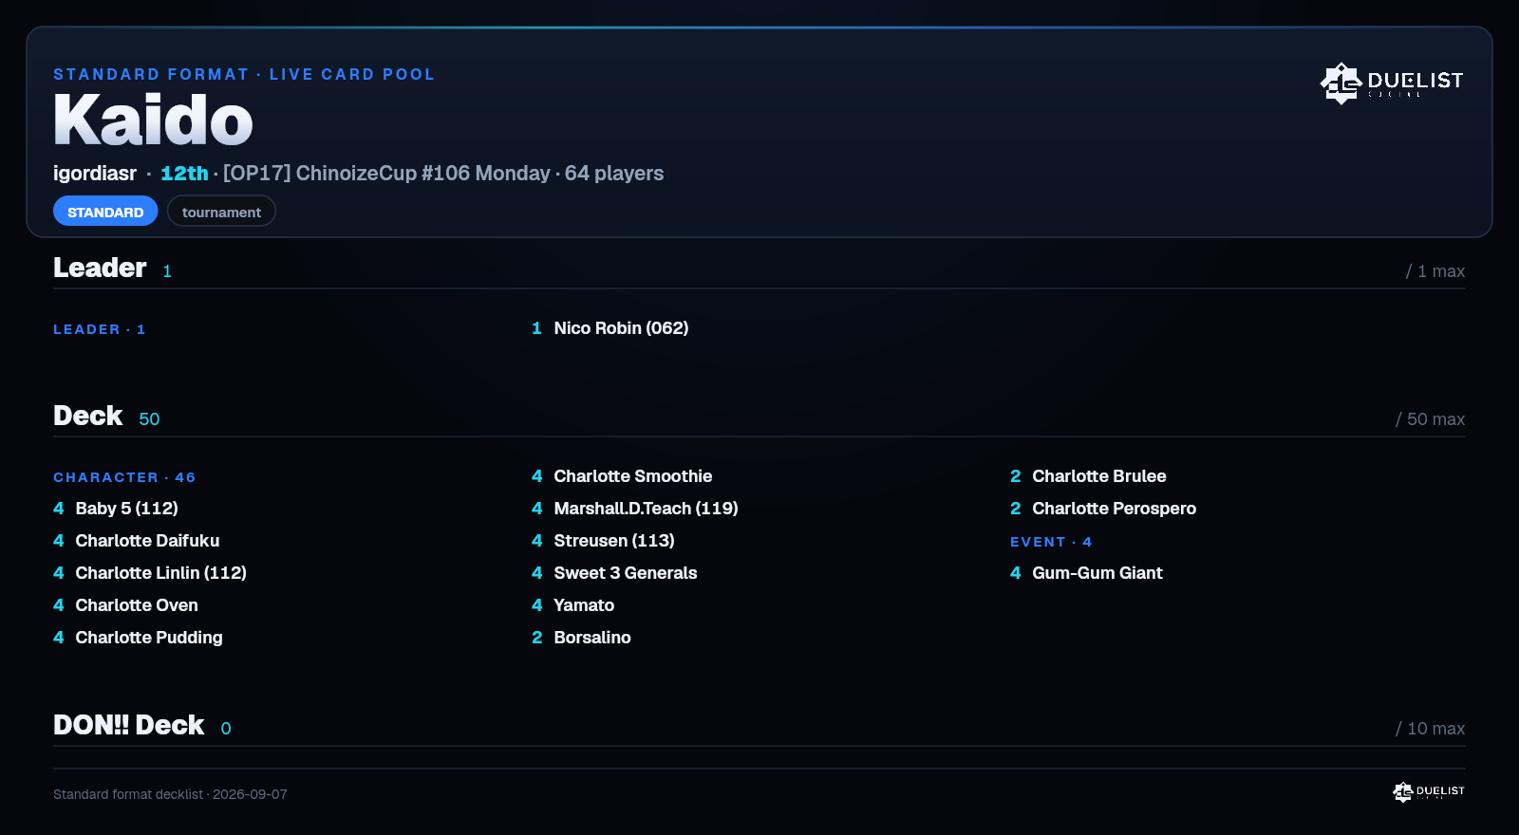
Task: Click the Sweet 3 Generals card entry
Action: pos(614,573)
